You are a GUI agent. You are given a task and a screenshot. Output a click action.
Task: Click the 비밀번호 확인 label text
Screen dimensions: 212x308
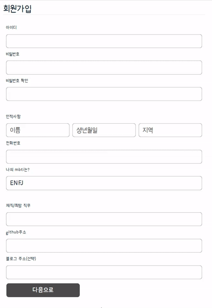(x=17, y=81)
